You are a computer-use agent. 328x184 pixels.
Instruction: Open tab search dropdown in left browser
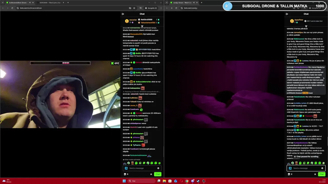pyautogui.click(x=3, y=3)
